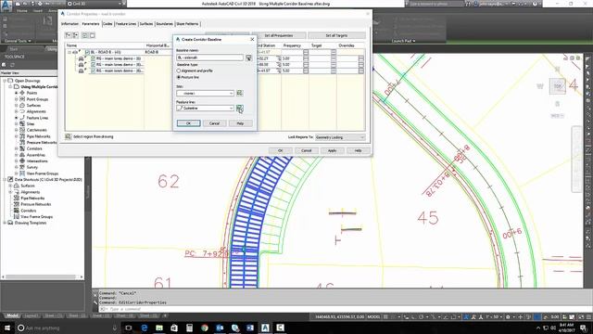Toggle checkbox for BL - ROAD B baseline
The width and height of the screenshot is (593, 334).
click(87, 52)
